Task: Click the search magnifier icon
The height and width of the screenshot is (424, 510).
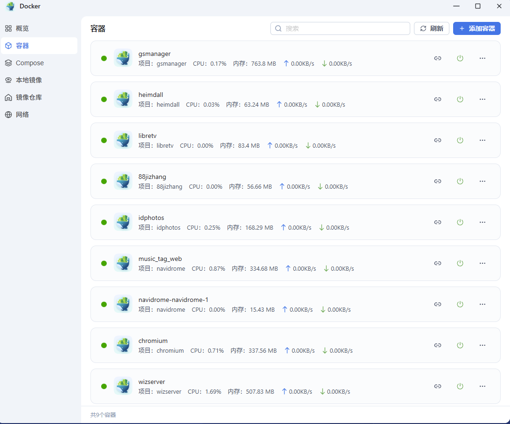Action: click(278, 28)
